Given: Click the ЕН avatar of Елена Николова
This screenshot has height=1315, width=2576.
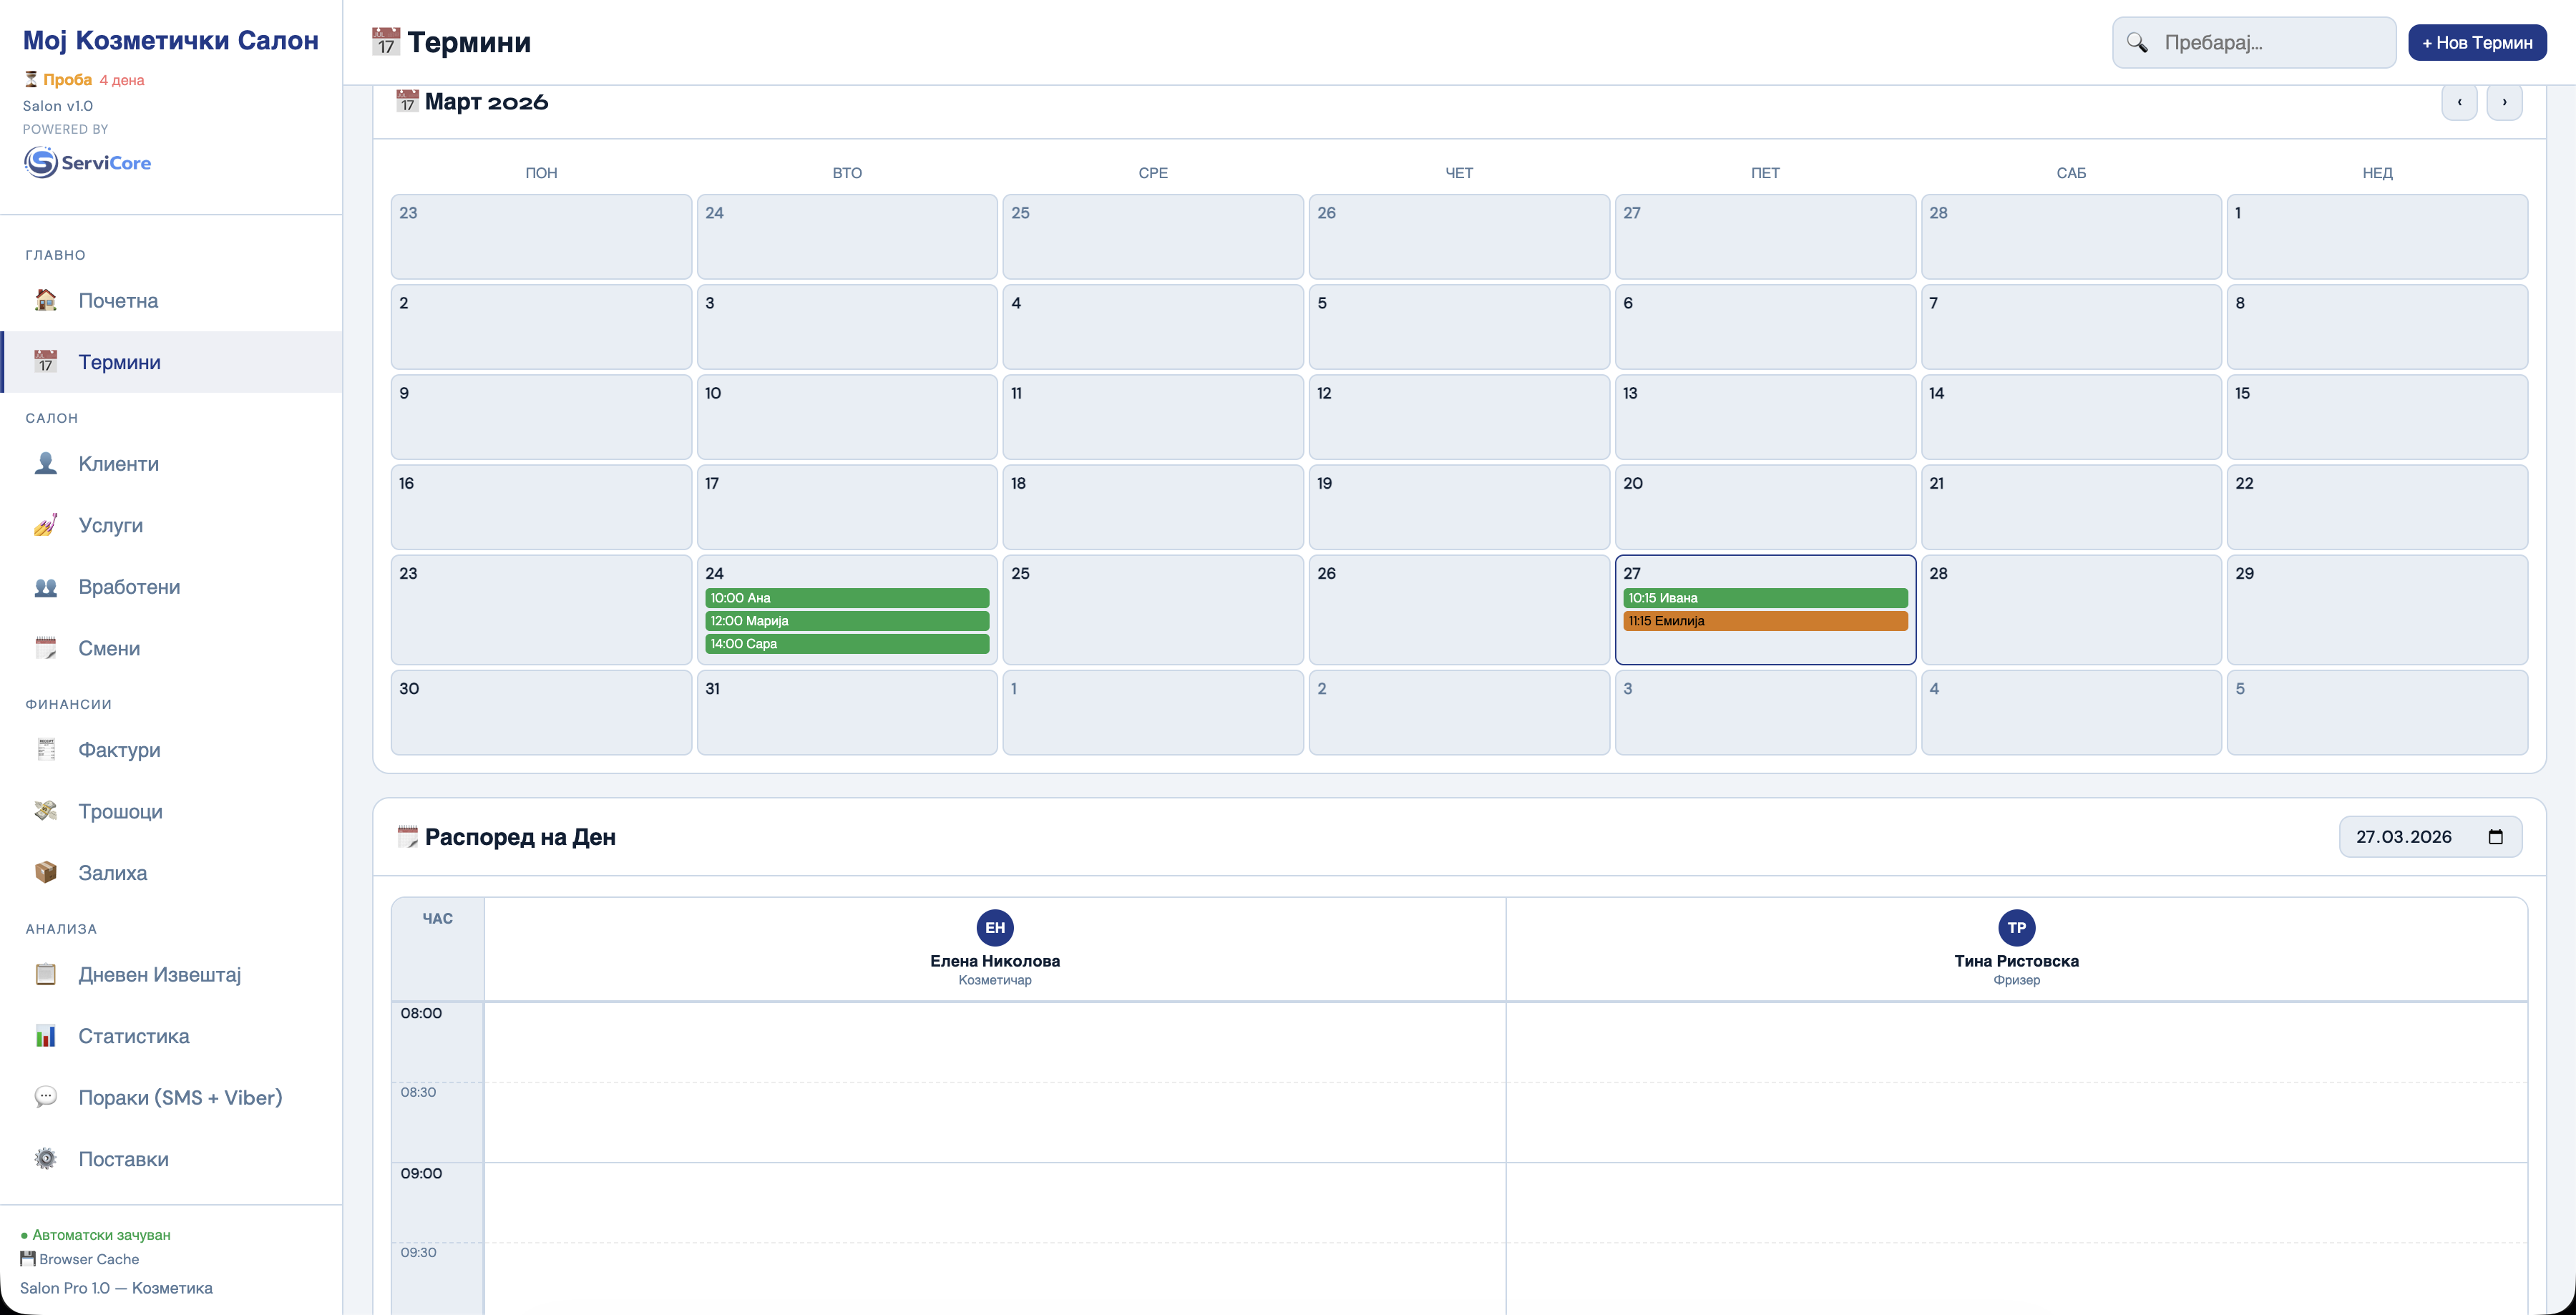Looking at the screenshot, I should 995,927.
